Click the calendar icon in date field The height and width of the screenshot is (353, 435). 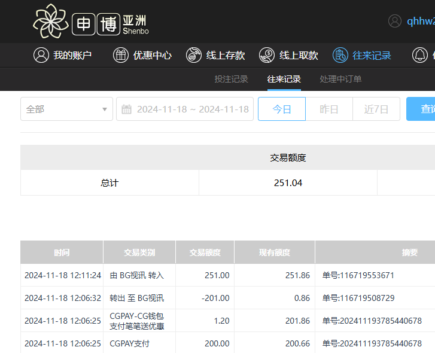(x=126, y=109)
